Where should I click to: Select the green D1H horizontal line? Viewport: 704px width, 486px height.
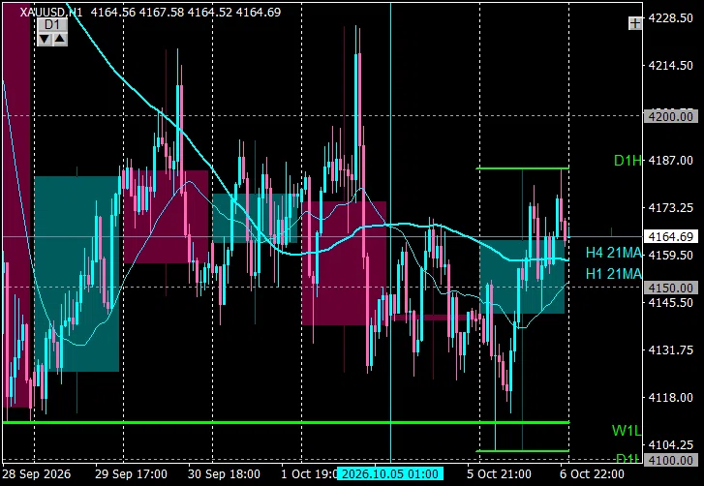[522, 168]
